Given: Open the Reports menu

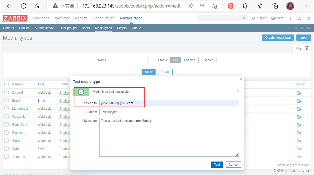Looking at the screenshot, I should [x=81, y=18].
